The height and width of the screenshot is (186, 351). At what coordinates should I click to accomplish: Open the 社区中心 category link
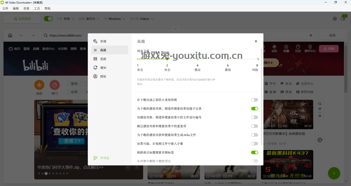(305, 84)
